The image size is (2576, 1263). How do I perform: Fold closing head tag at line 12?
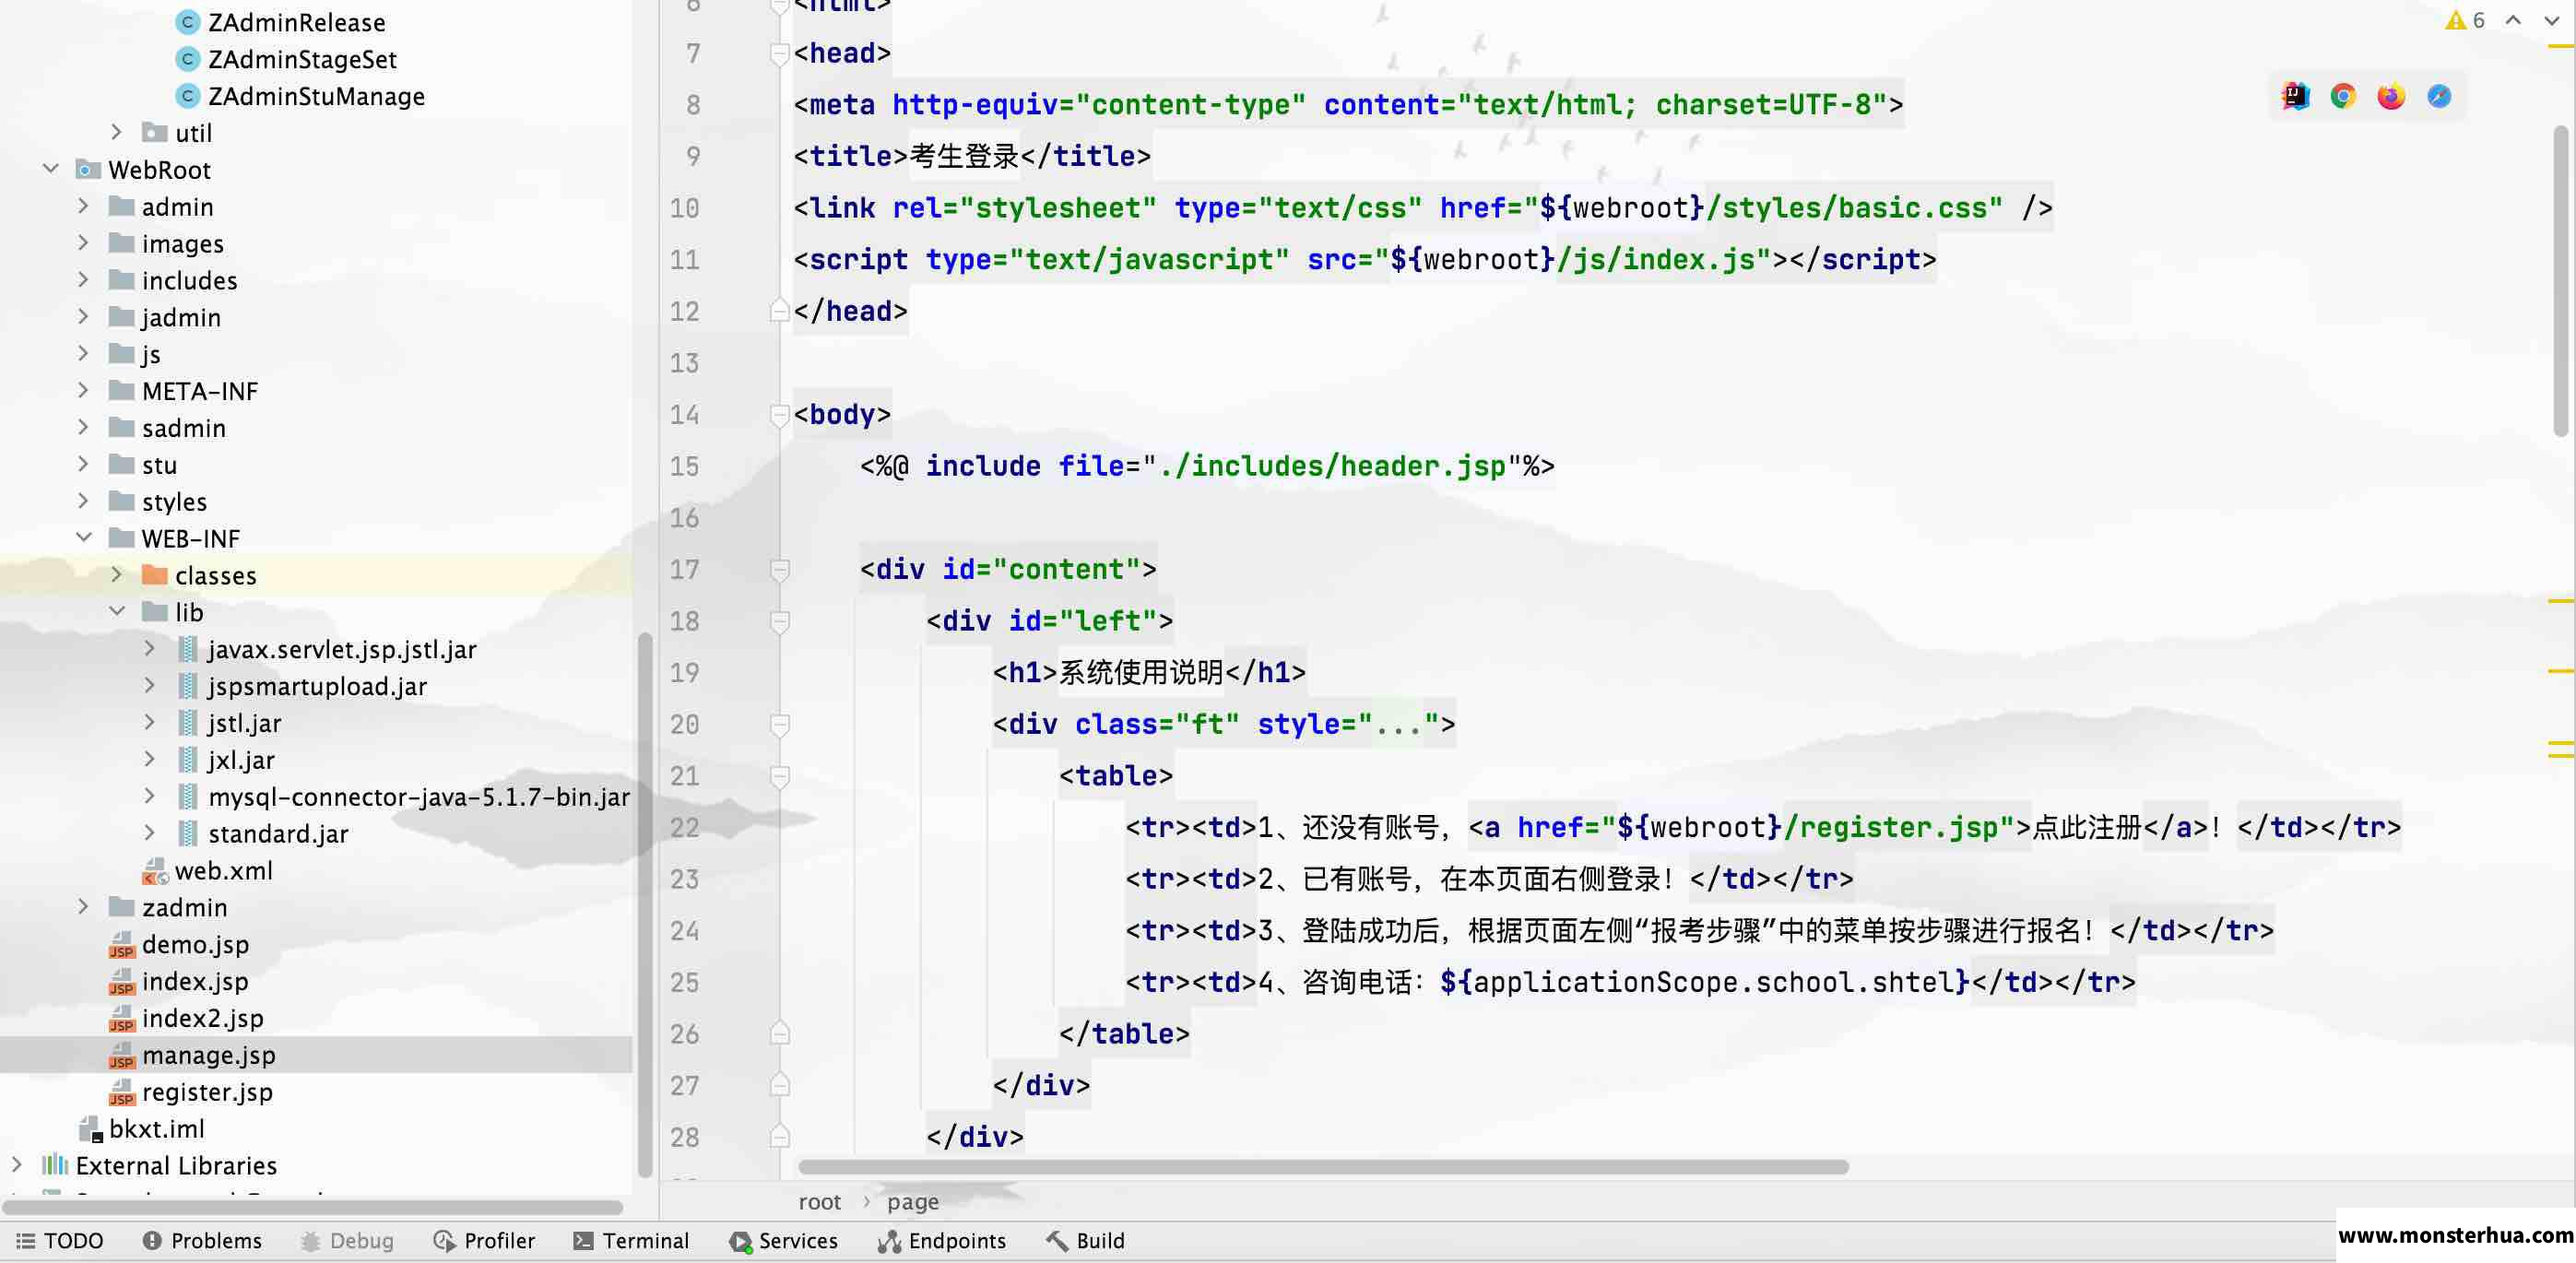780,311
